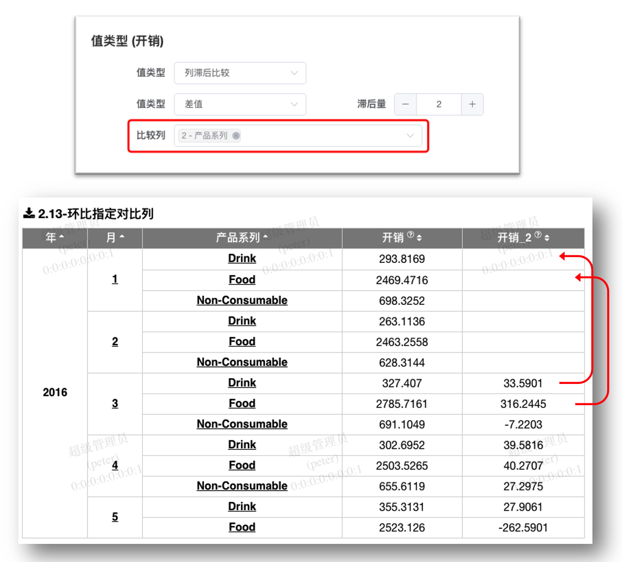Click the help icon next to 开销_2 header
The height and width of the screenshot is (562, 622).
(538, 235)
